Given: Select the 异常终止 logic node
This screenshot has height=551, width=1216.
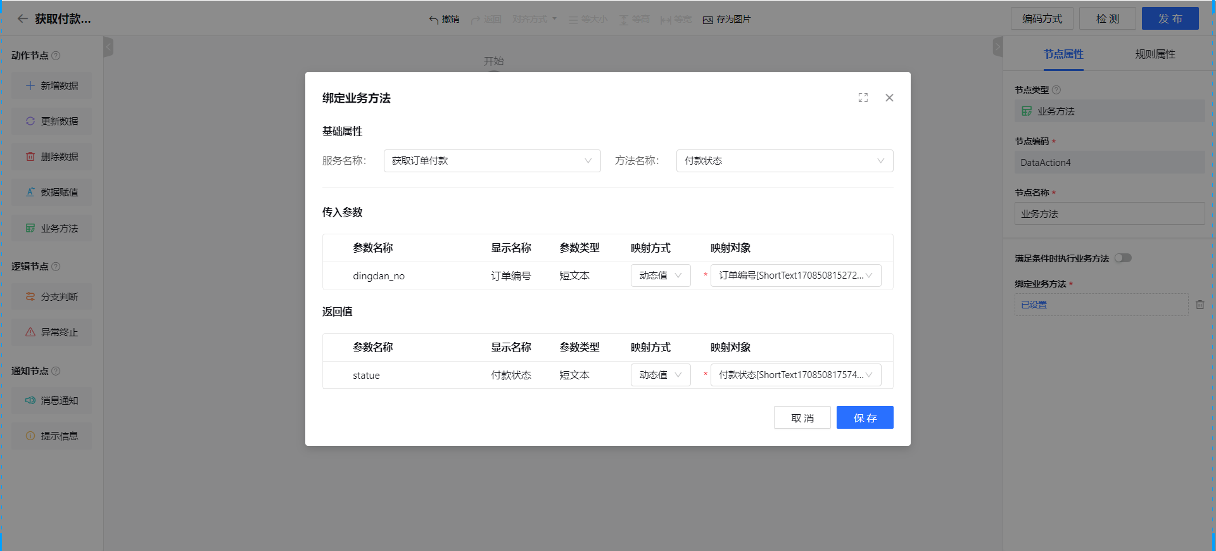Looking at the screenshot, I should coord(51,332).
